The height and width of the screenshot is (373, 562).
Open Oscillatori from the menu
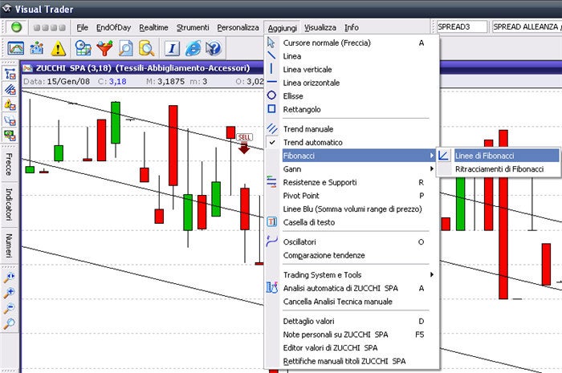(x=352, y=242)
